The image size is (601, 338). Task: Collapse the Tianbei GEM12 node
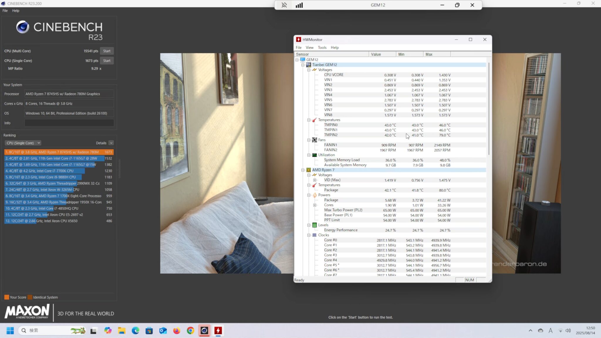point(303,65)
